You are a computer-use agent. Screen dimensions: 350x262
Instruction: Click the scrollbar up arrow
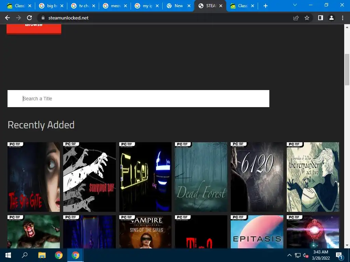tap(347, 27)
